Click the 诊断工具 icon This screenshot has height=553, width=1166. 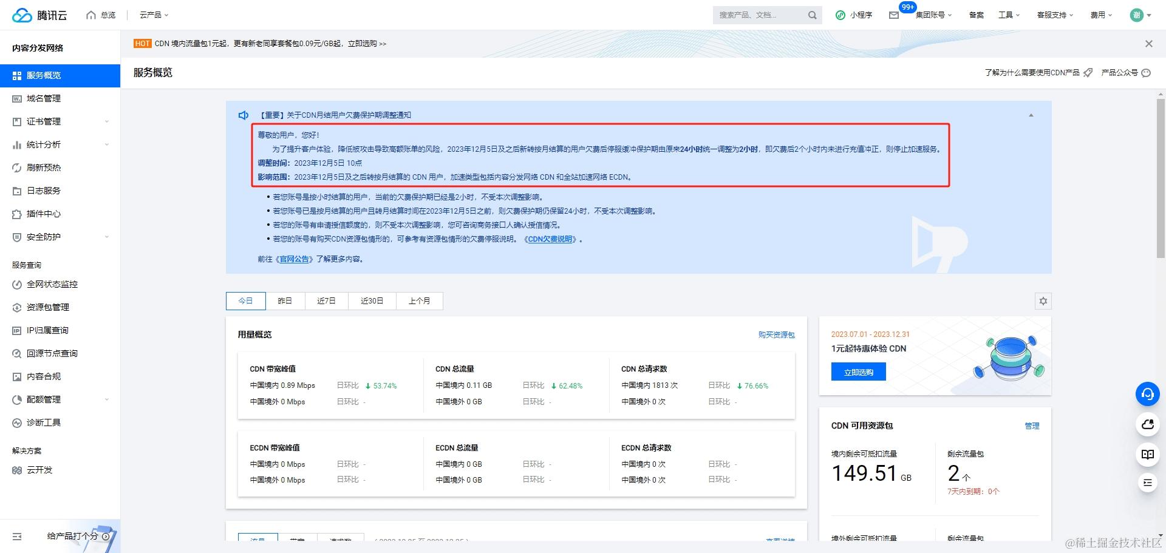(x=17, y=422)
